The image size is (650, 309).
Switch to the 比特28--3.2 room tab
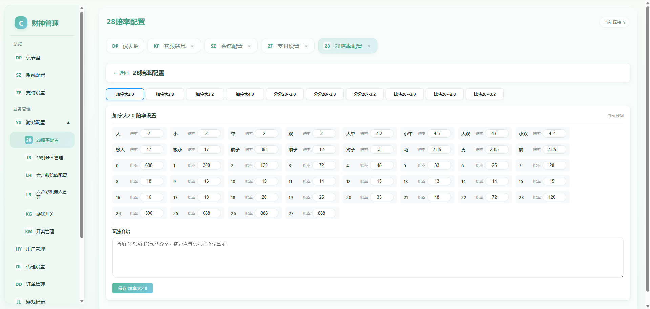[x=485, y=94]
